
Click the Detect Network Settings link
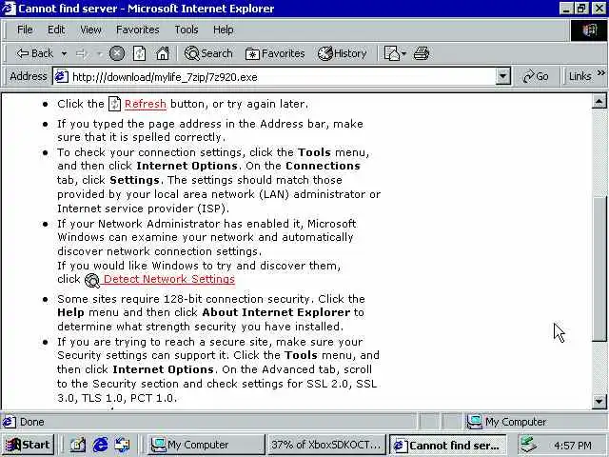169,279
